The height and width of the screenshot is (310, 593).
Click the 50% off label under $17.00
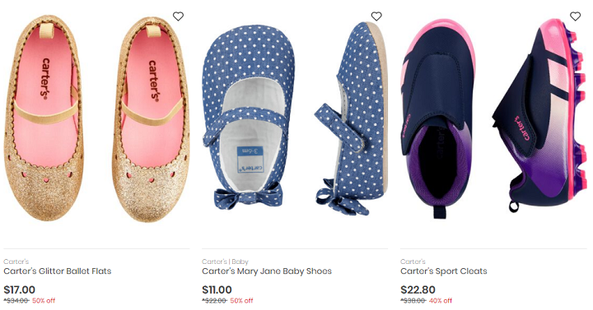44,301
